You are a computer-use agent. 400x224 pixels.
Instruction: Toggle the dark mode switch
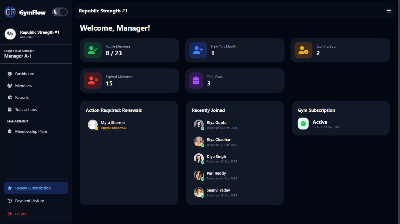point(60,12)
